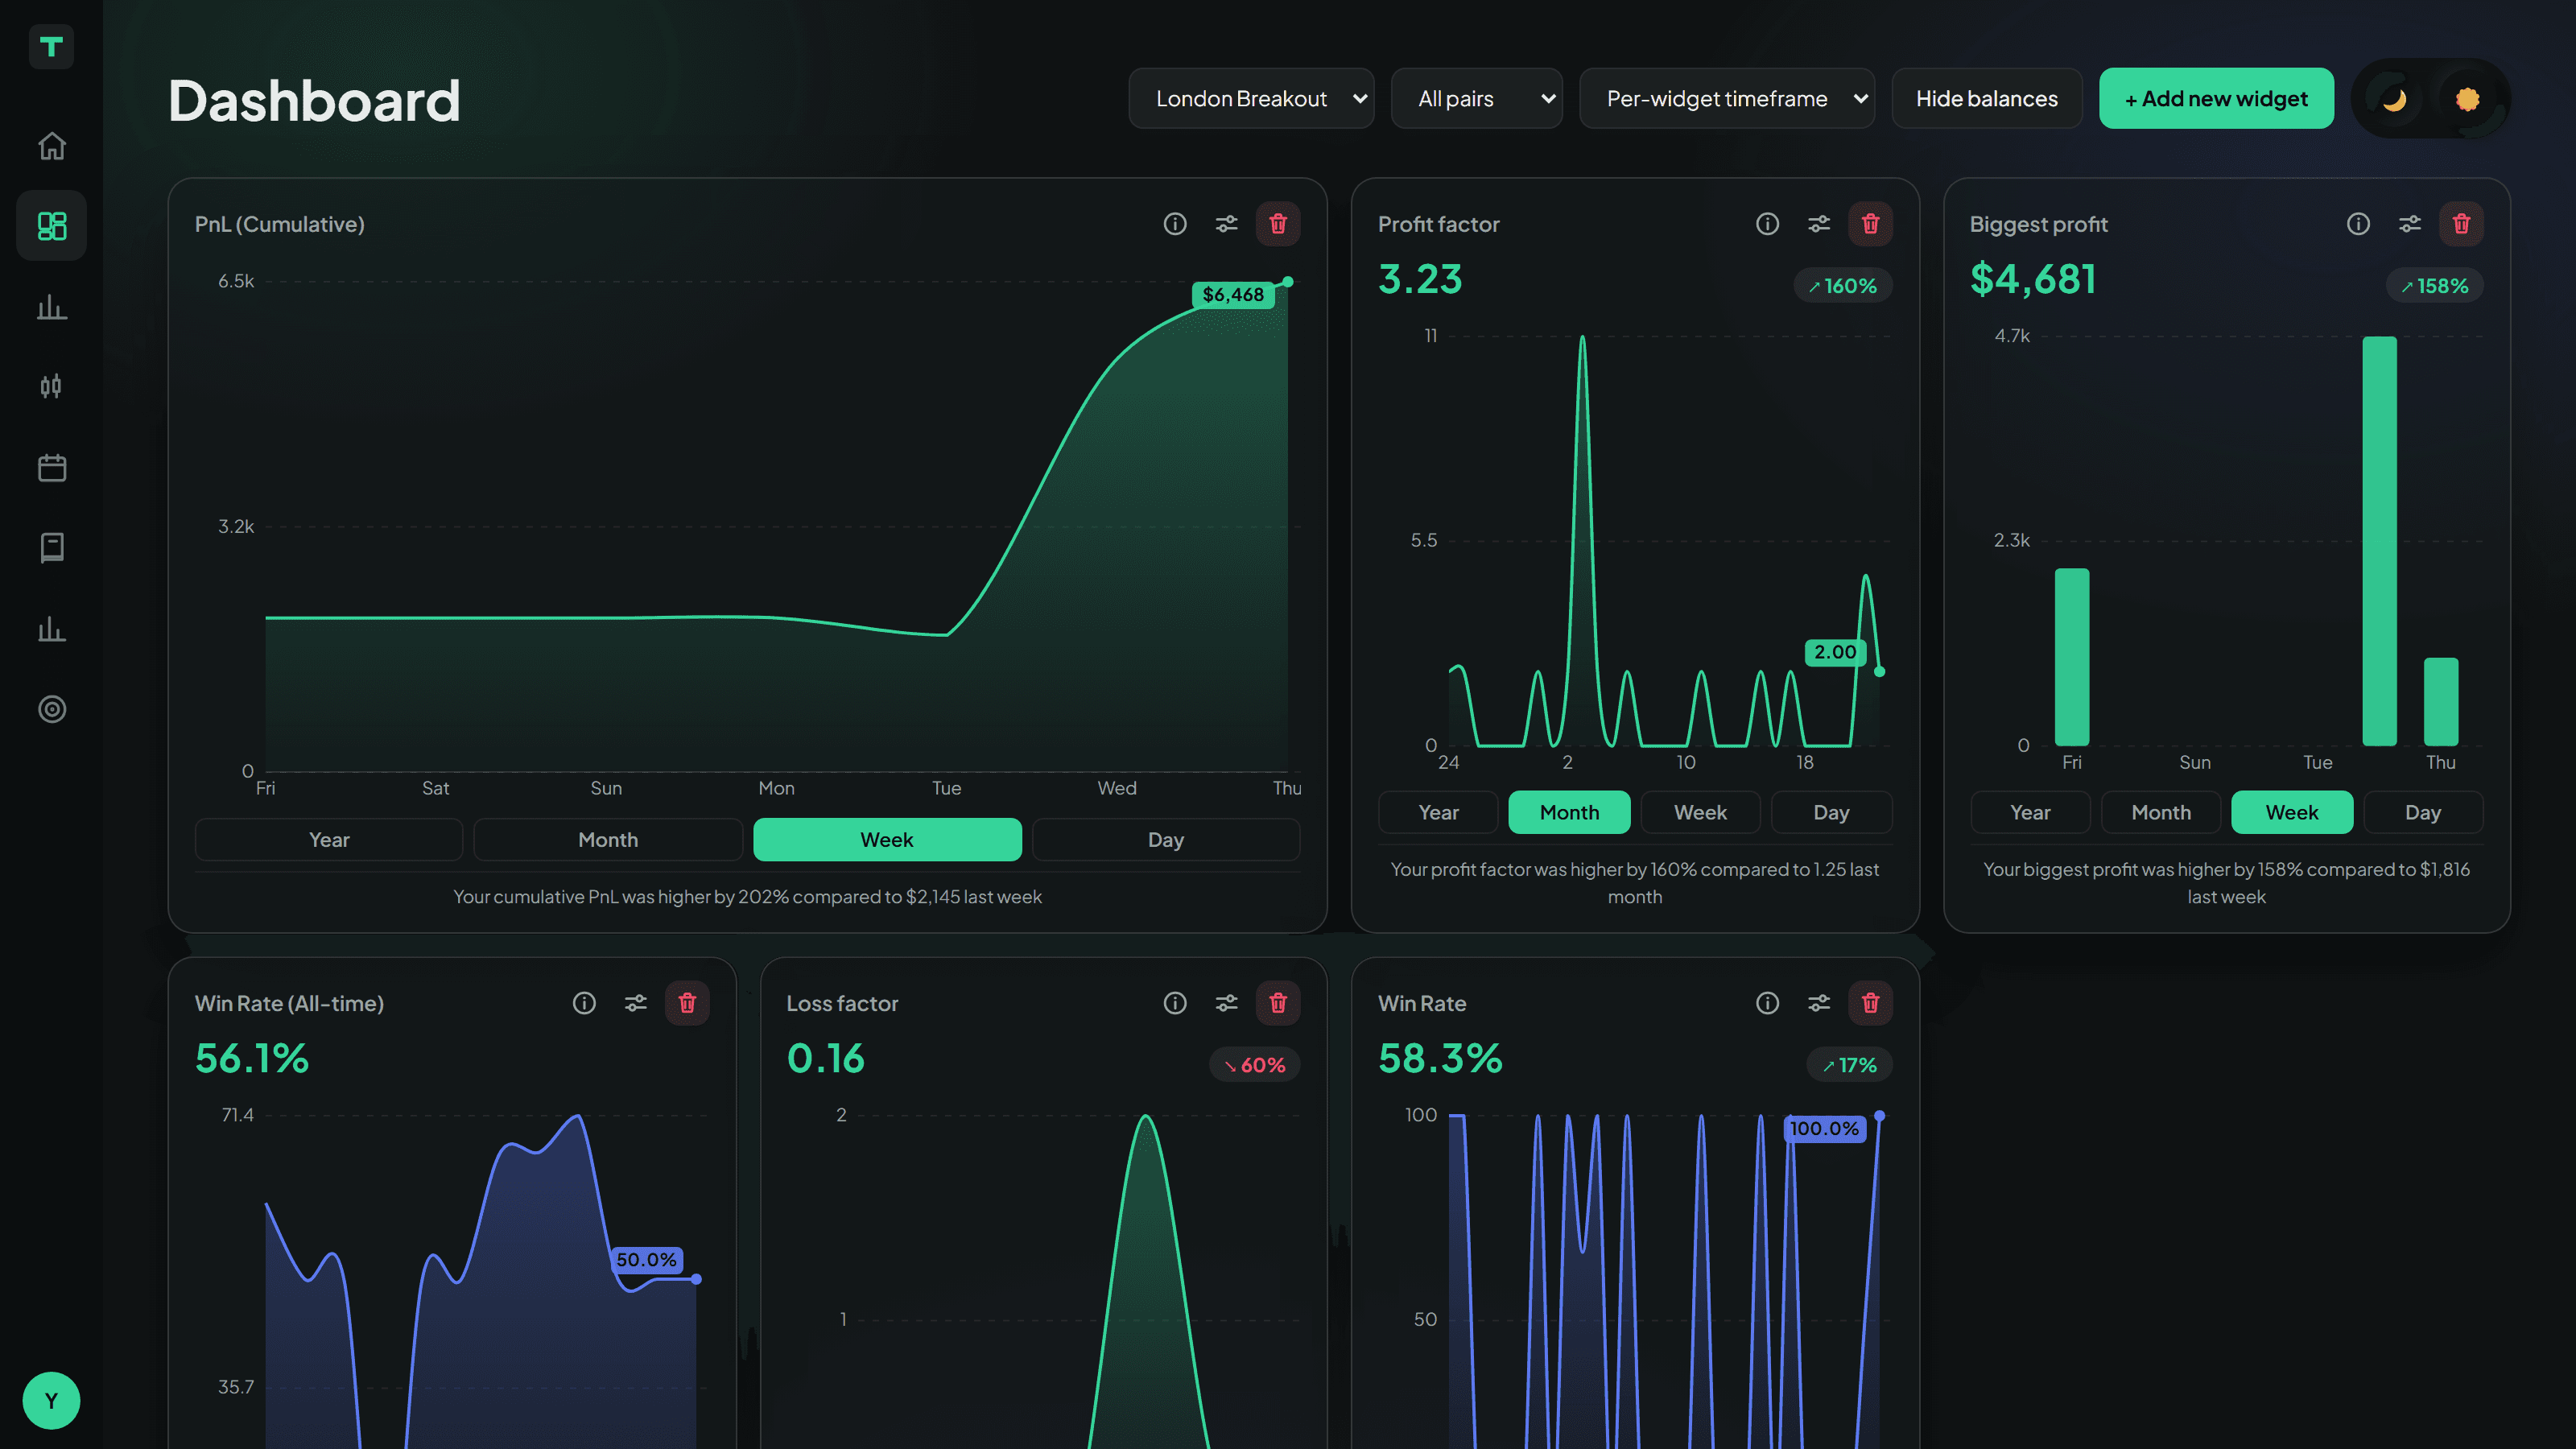Toggle Hide balances
This screenshot has width=2576, height=1449.
[x=1986, y=98]
